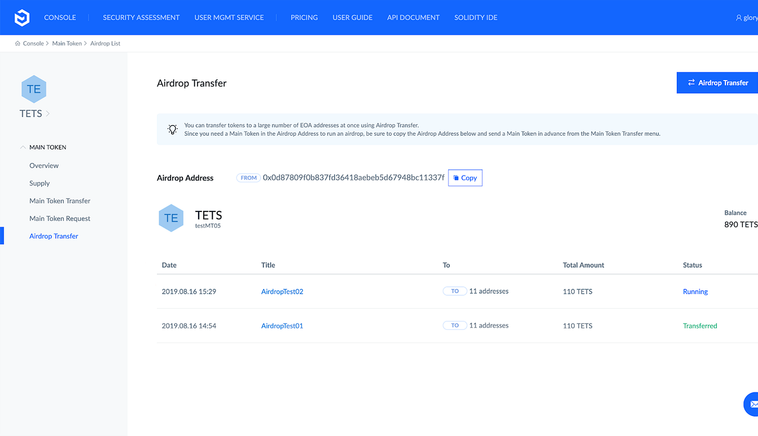Click the TO badge in the AirdropTest02 row
This screenshot has width=758, height=436.
tap(455, 291)
